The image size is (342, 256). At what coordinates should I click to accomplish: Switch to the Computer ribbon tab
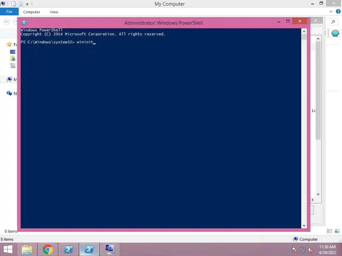click(32, 12)
